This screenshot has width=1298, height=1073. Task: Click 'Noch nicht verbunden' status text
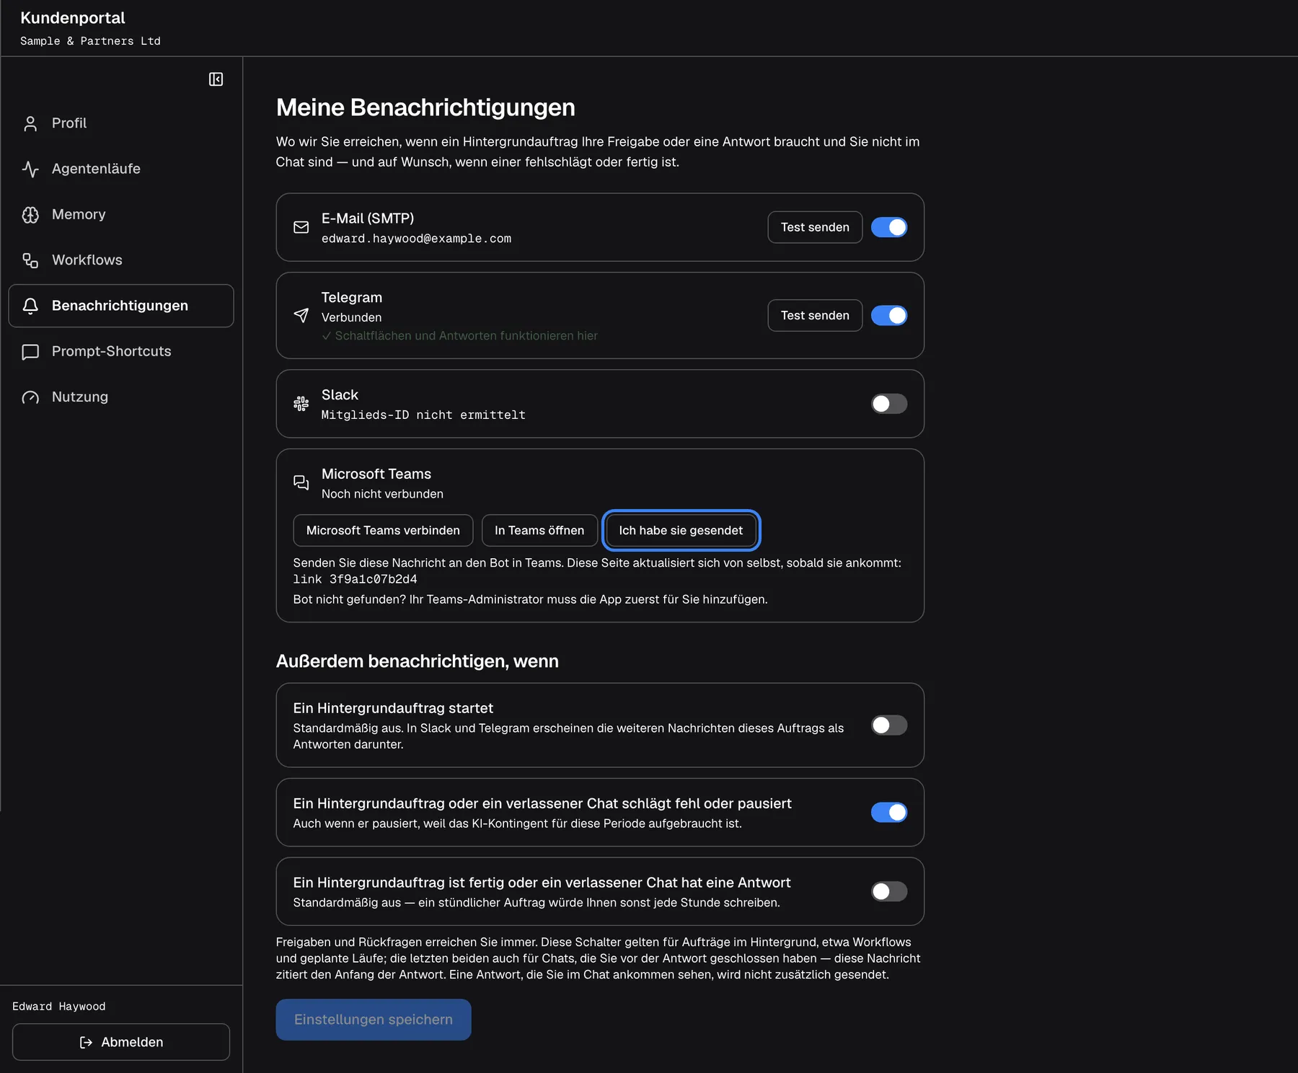[382, 494]
